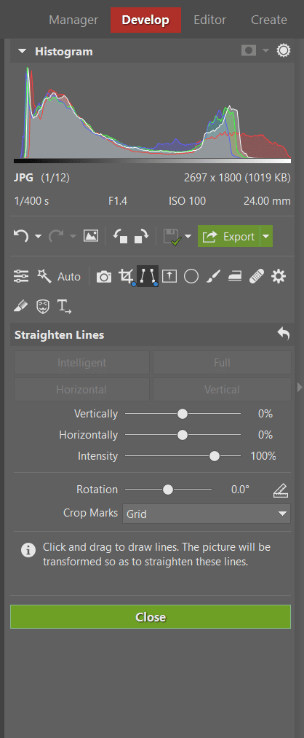This screenshot has height=738, width=304.
Task: Click the green Close button
Action: 151,616
